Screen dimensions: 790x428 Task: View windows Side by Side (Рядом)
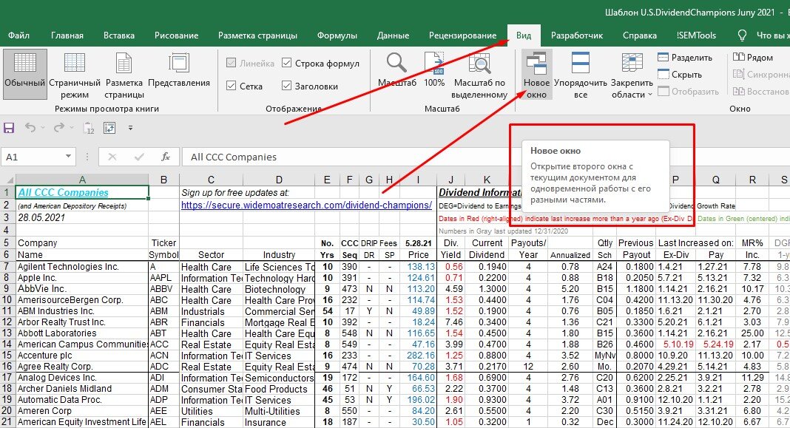coord(753,58)
